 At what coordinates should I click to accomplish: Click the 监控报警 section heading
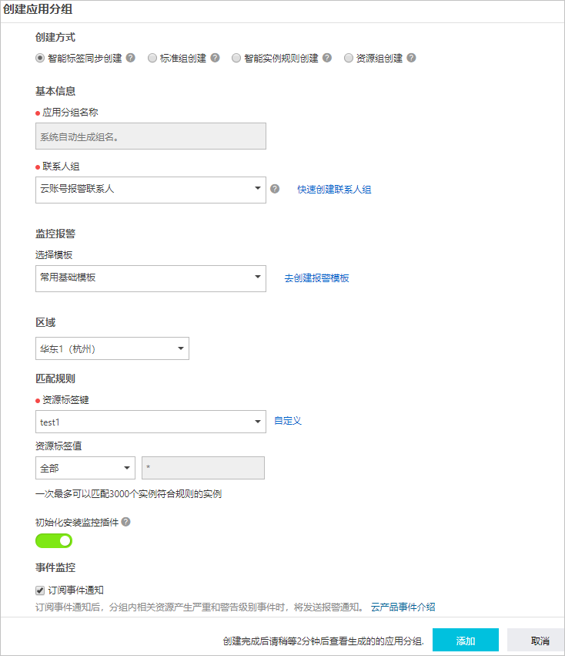point(55,234)
